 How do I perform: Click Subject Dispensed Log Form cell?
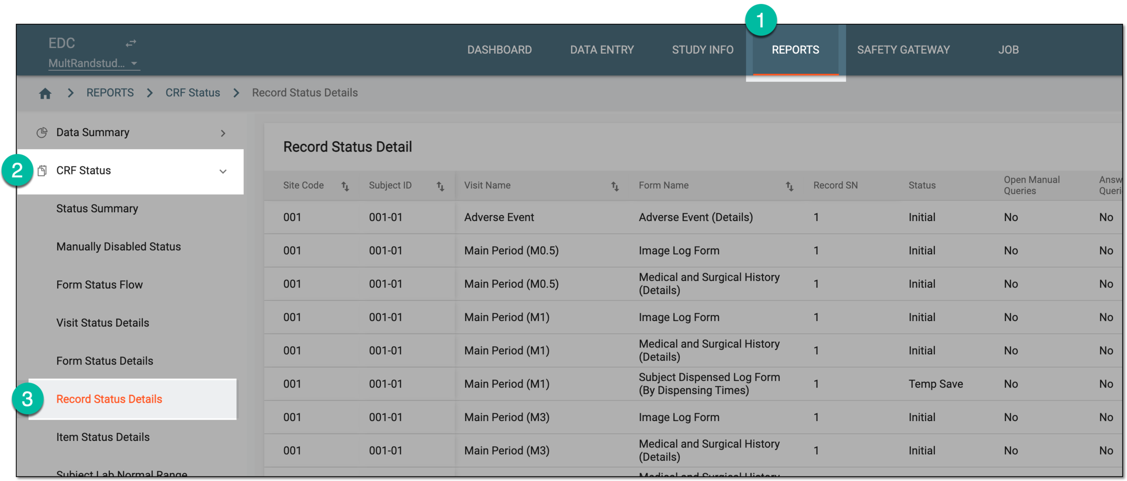(709, 384)
